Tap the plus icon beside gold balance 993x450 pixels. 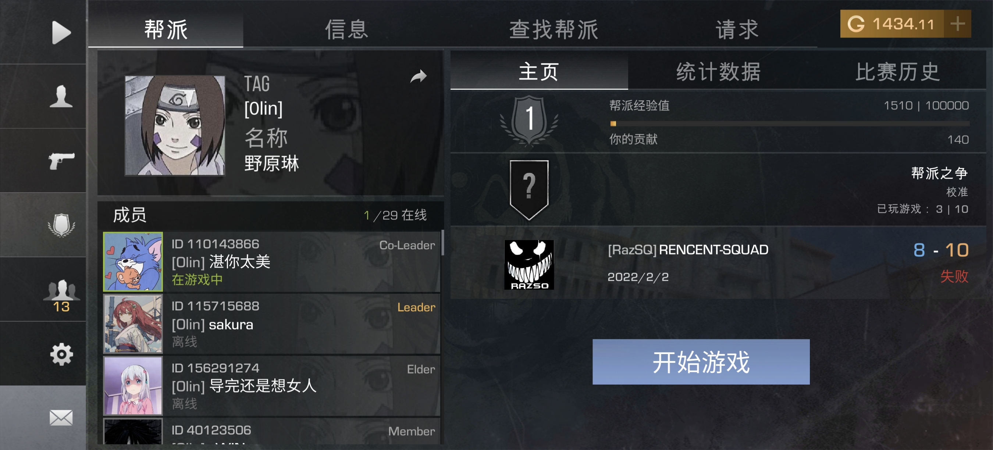[x=958, y=24]
